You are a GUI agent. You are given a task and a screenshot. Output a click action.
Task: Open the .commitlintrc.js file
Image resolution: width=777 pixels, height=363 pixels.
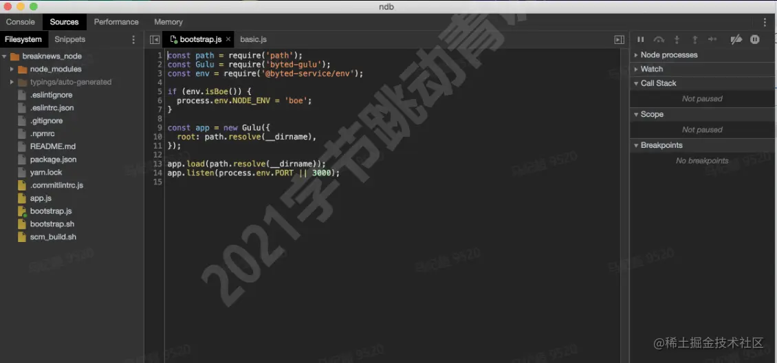coord(56,185)
